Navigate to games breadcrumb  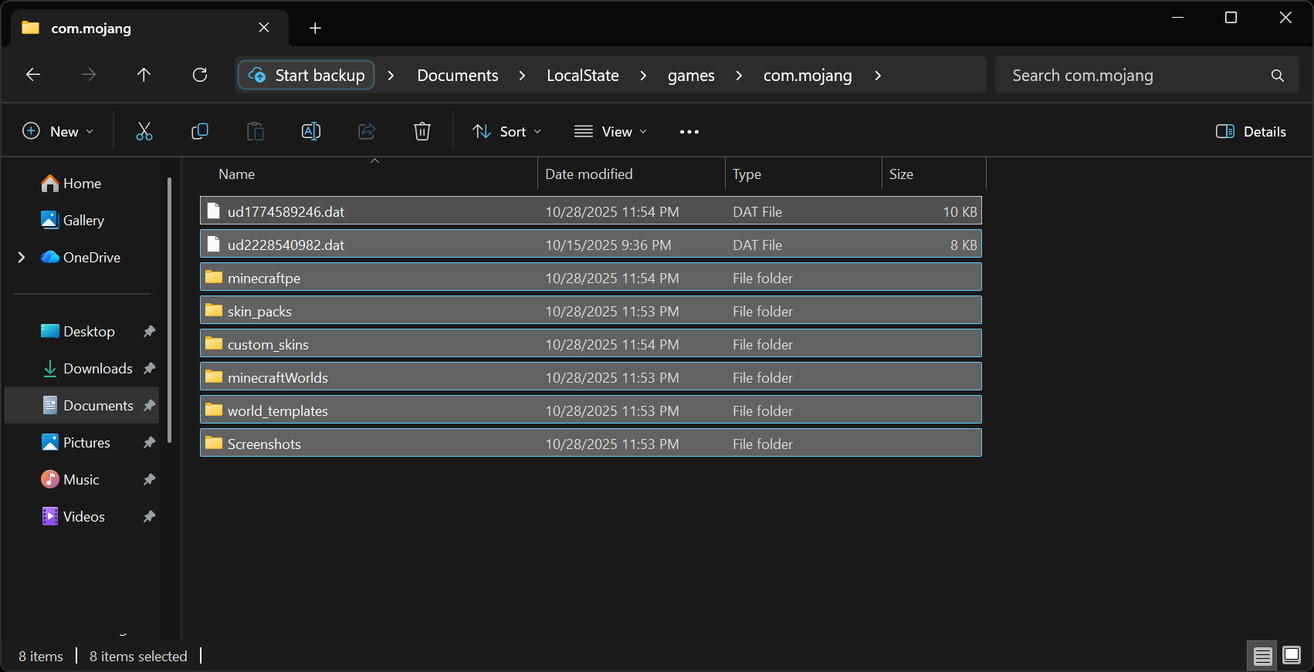691,76
